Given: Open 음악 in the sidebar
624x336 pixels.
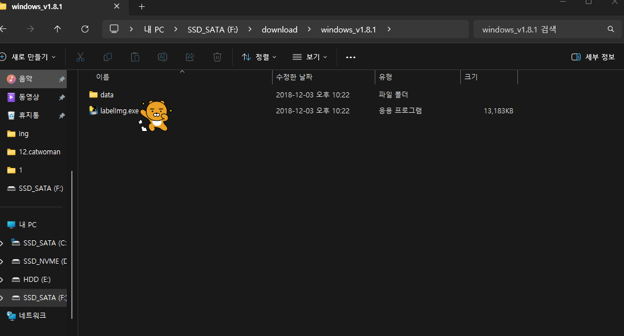Looking at the screenshot, I should [33, 79].
